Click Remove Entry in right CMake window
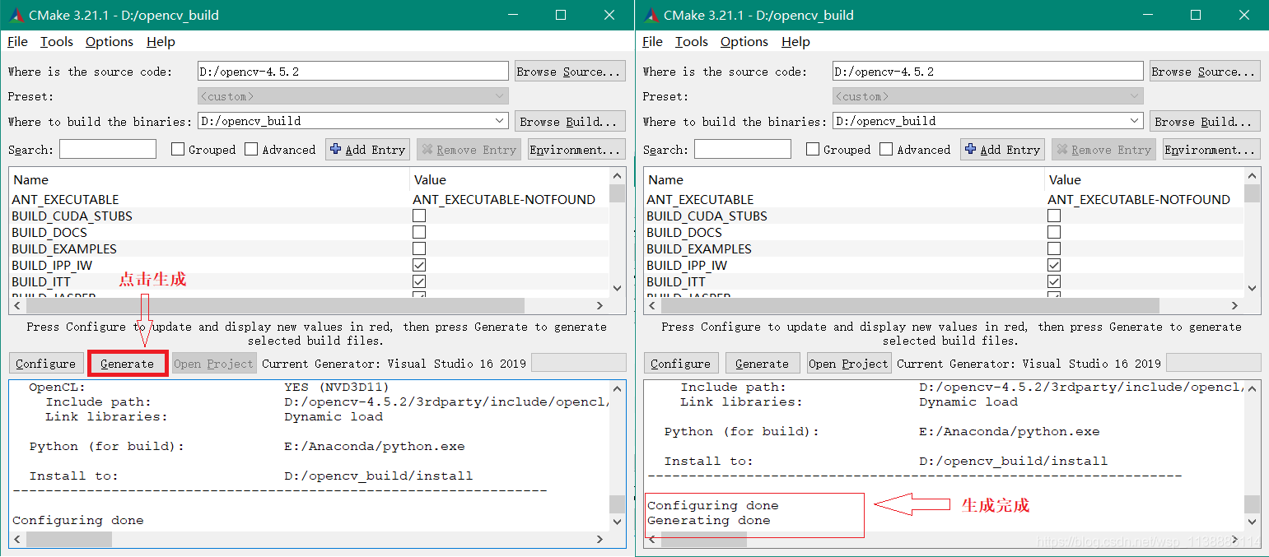Screen dimensions: 1269x557 point(1104,150)
